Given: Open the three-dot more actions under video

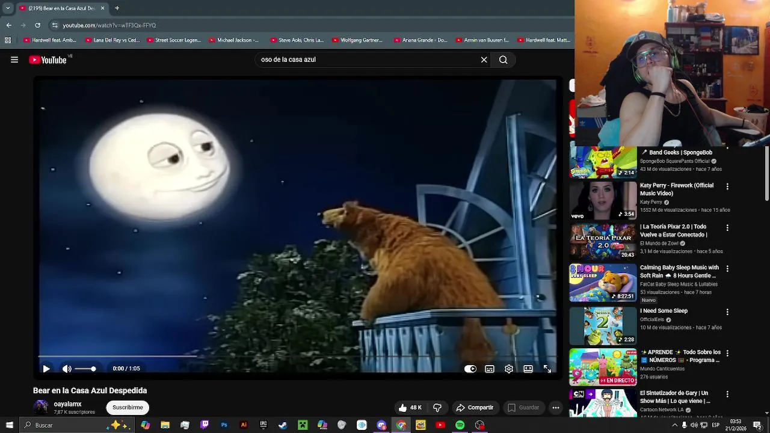Looking at the screenshot, I should point(556,407).
